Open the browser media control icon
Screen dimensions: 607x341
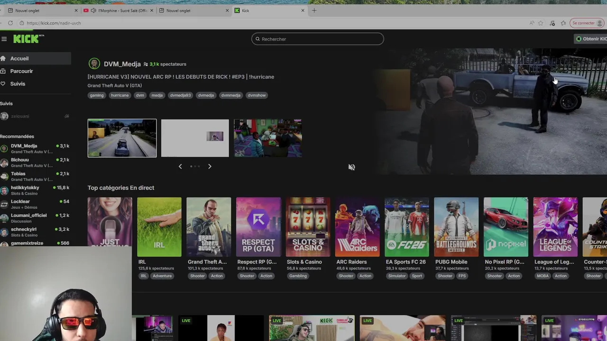[x=552, y=23]
